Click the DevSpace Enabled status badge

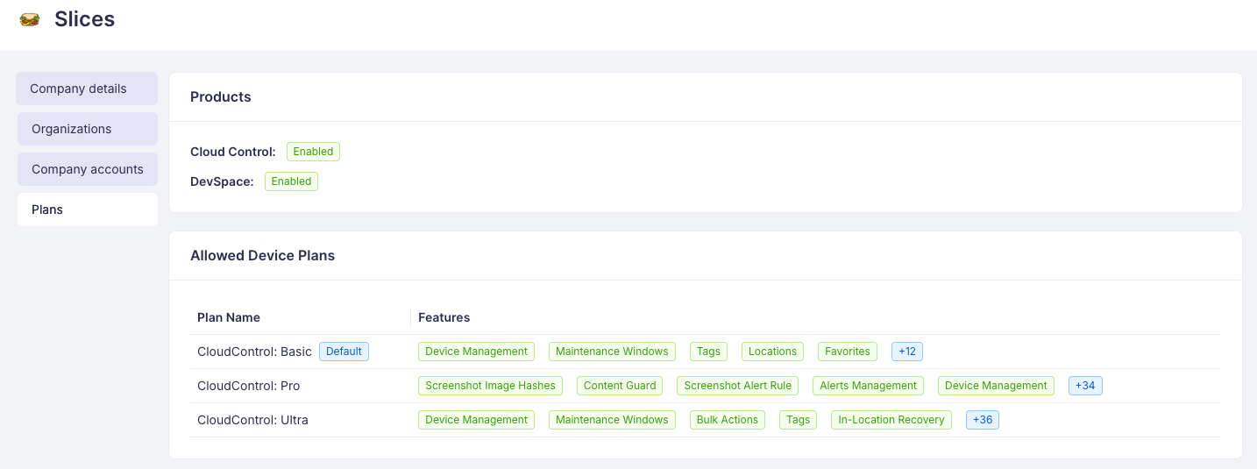click(x=291, y=181)
